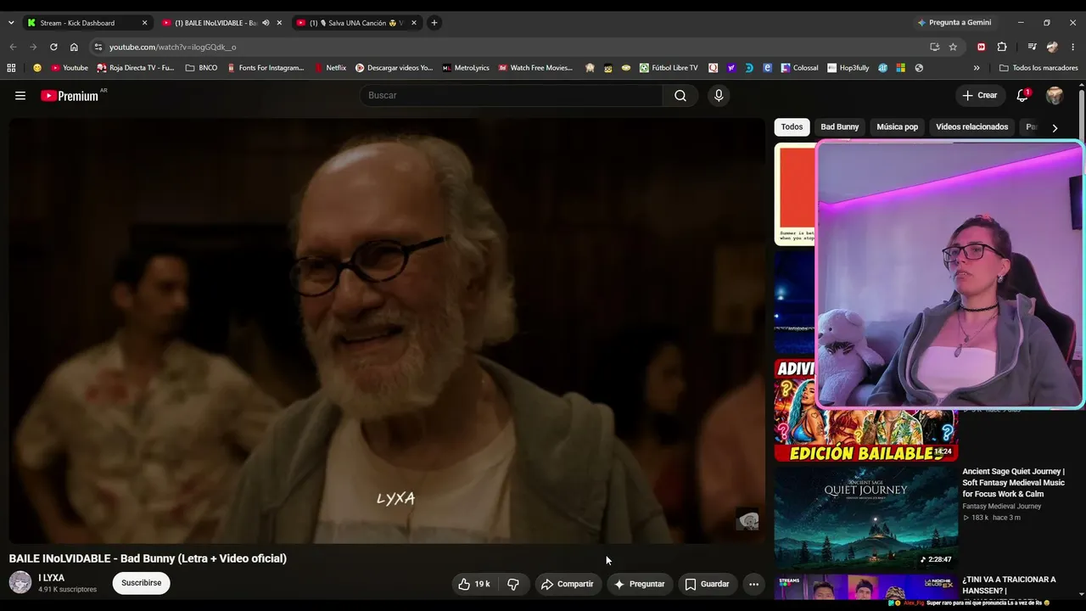The height and width of the screenshot is (611, 1086).
Task: Open the Colossal bookmark
Action: coord(799,68)
